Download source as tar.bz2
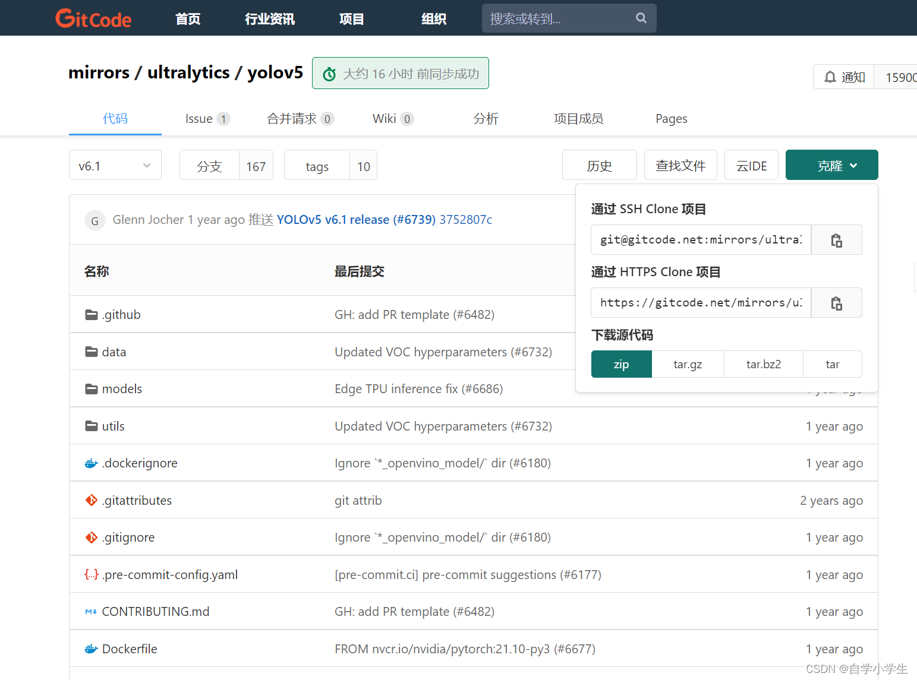917x680 pixels. pos(764,364)
